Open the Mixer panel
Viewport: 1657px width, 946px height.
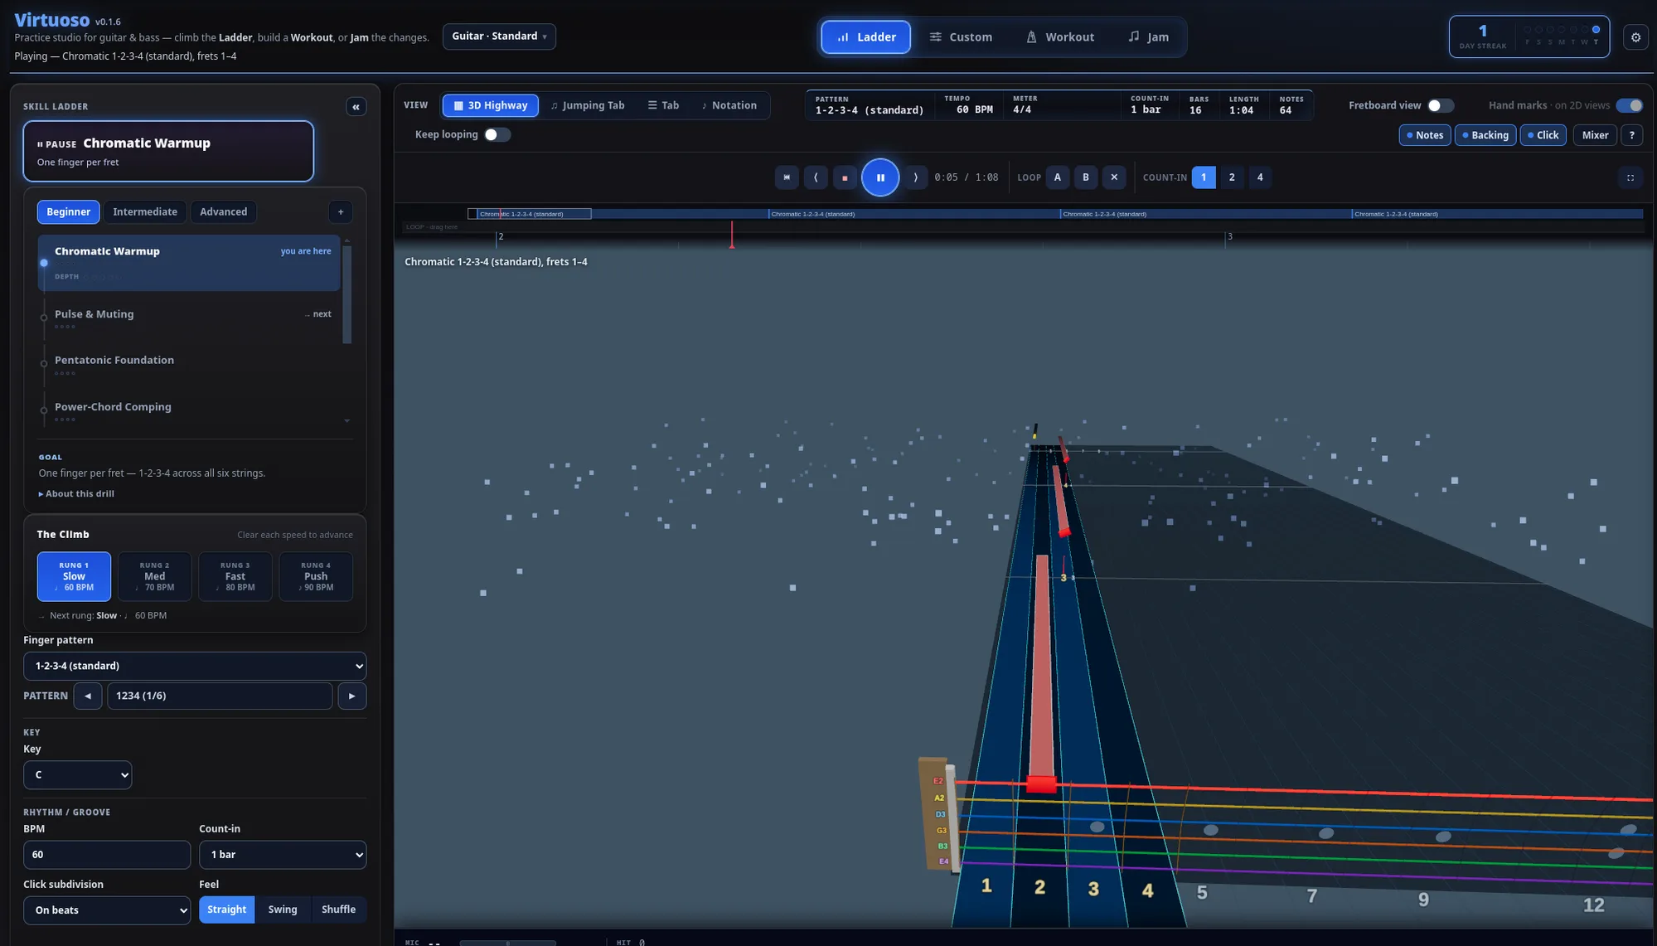coord(1595,135)
